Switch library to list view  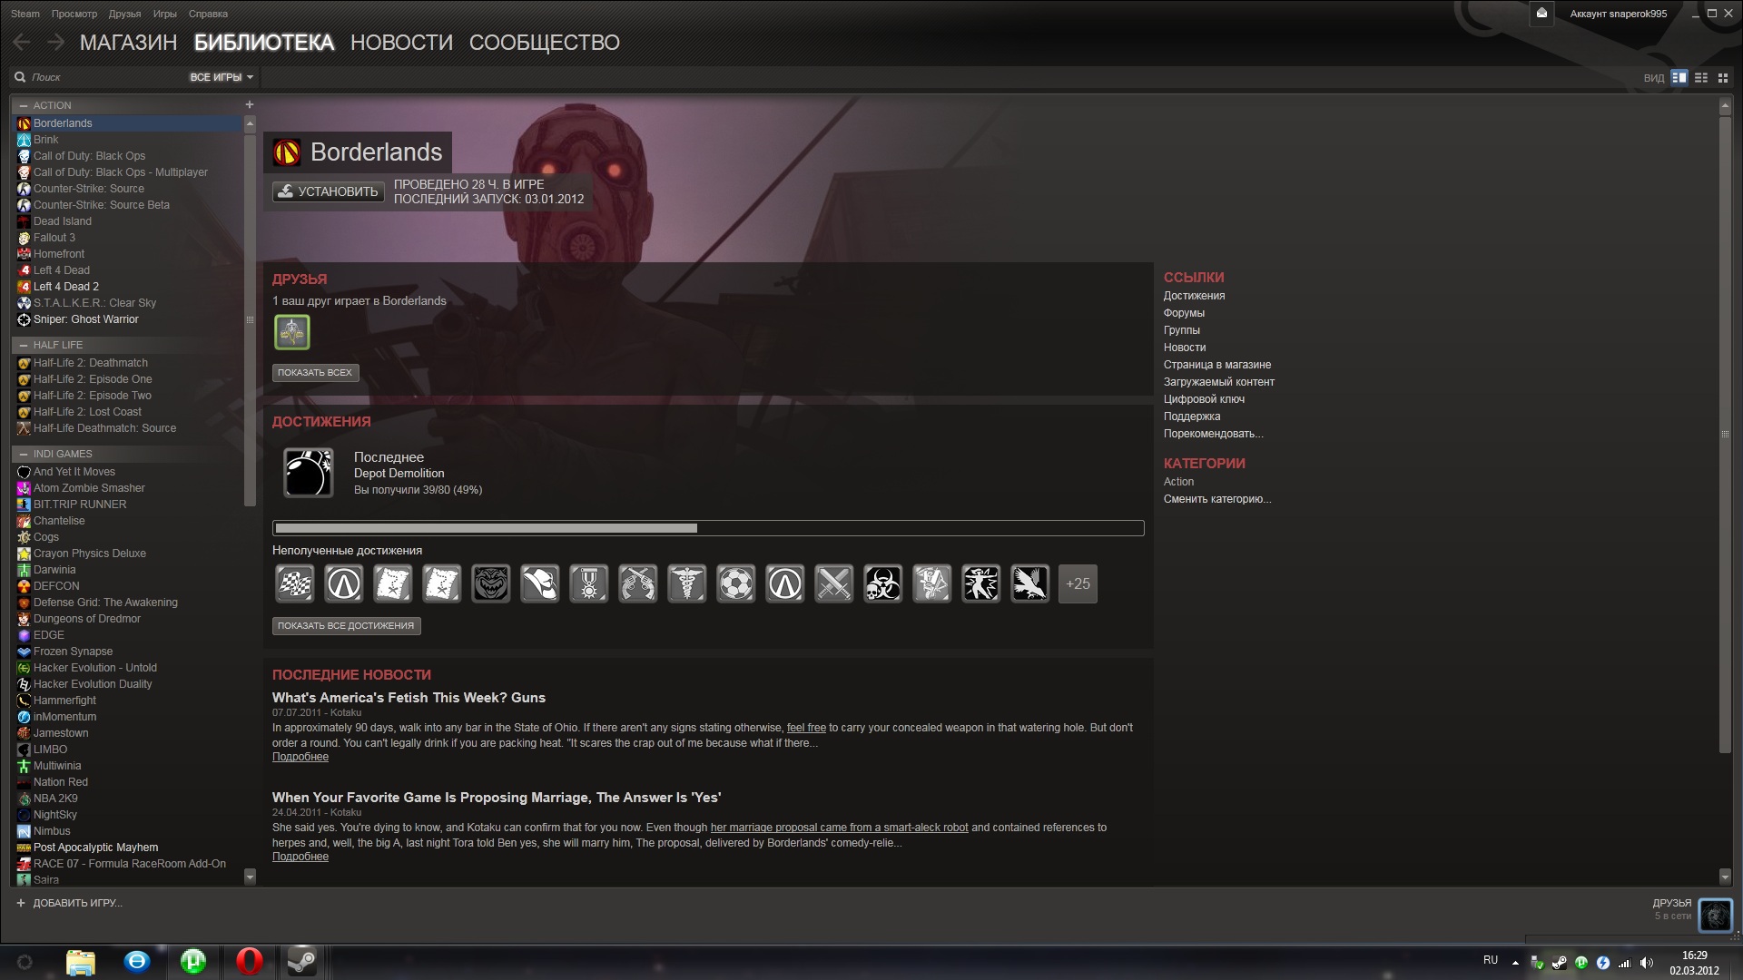click(1701, 78)
